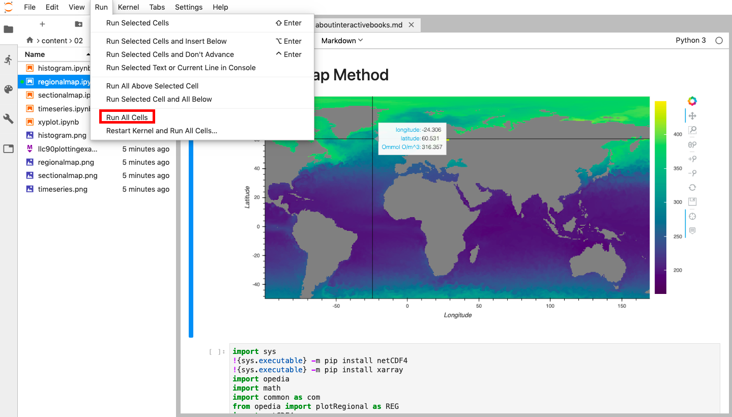Open the wrench tools sidebar panel
Viewport: 732px width, 417px height.
point(8,119)
